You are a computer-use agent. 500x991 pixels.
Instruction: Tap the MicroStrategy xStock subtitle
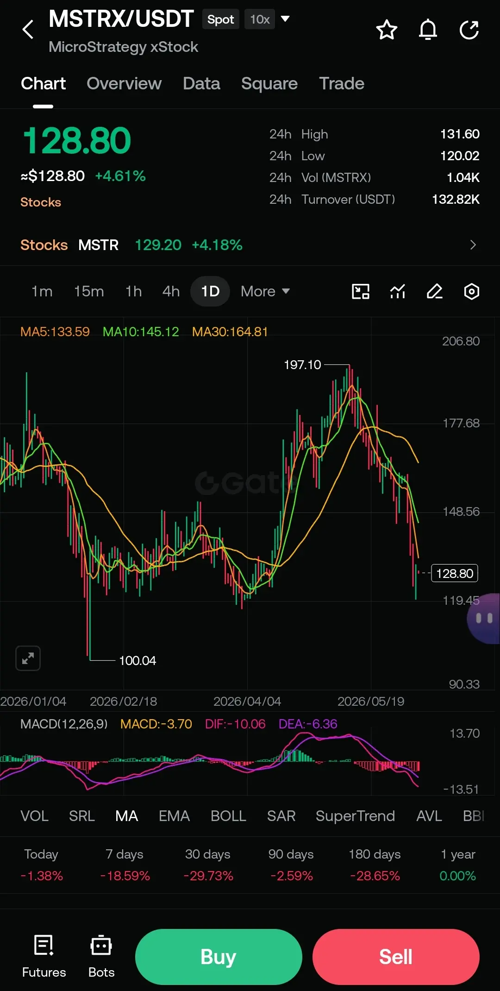(123, 47)
